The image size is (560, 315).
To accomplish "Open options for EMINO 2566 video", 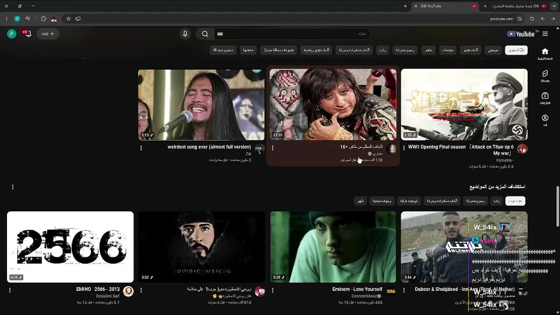I will pos(10,290).
